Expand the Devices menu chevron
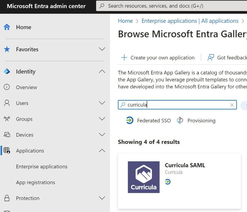 click(x=102, y=135)
